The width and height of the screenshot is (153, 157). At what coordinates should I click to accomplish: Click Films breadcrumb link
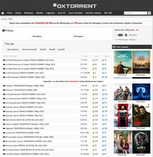tap(10, 19)
